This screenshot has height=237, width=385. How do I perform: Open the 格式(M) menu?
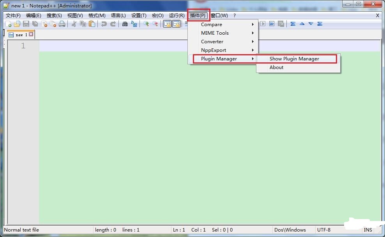click(x=97, y=16)
